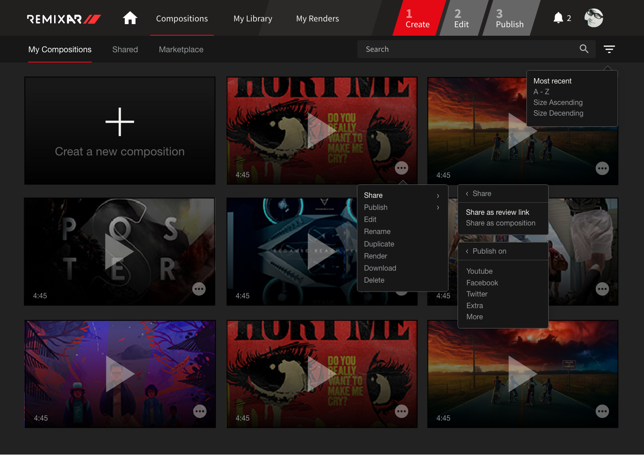Sort by Size Decending
Image resolution: width=644 pixels, height=455 pixels.
pyautogui.click(x=558, y=113)
